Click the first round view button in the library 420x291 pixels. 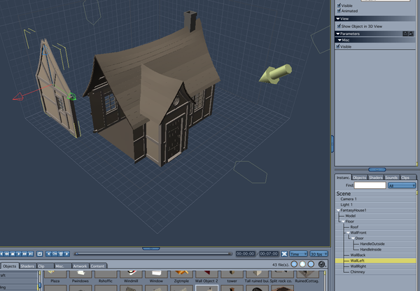tap(294, 264)
